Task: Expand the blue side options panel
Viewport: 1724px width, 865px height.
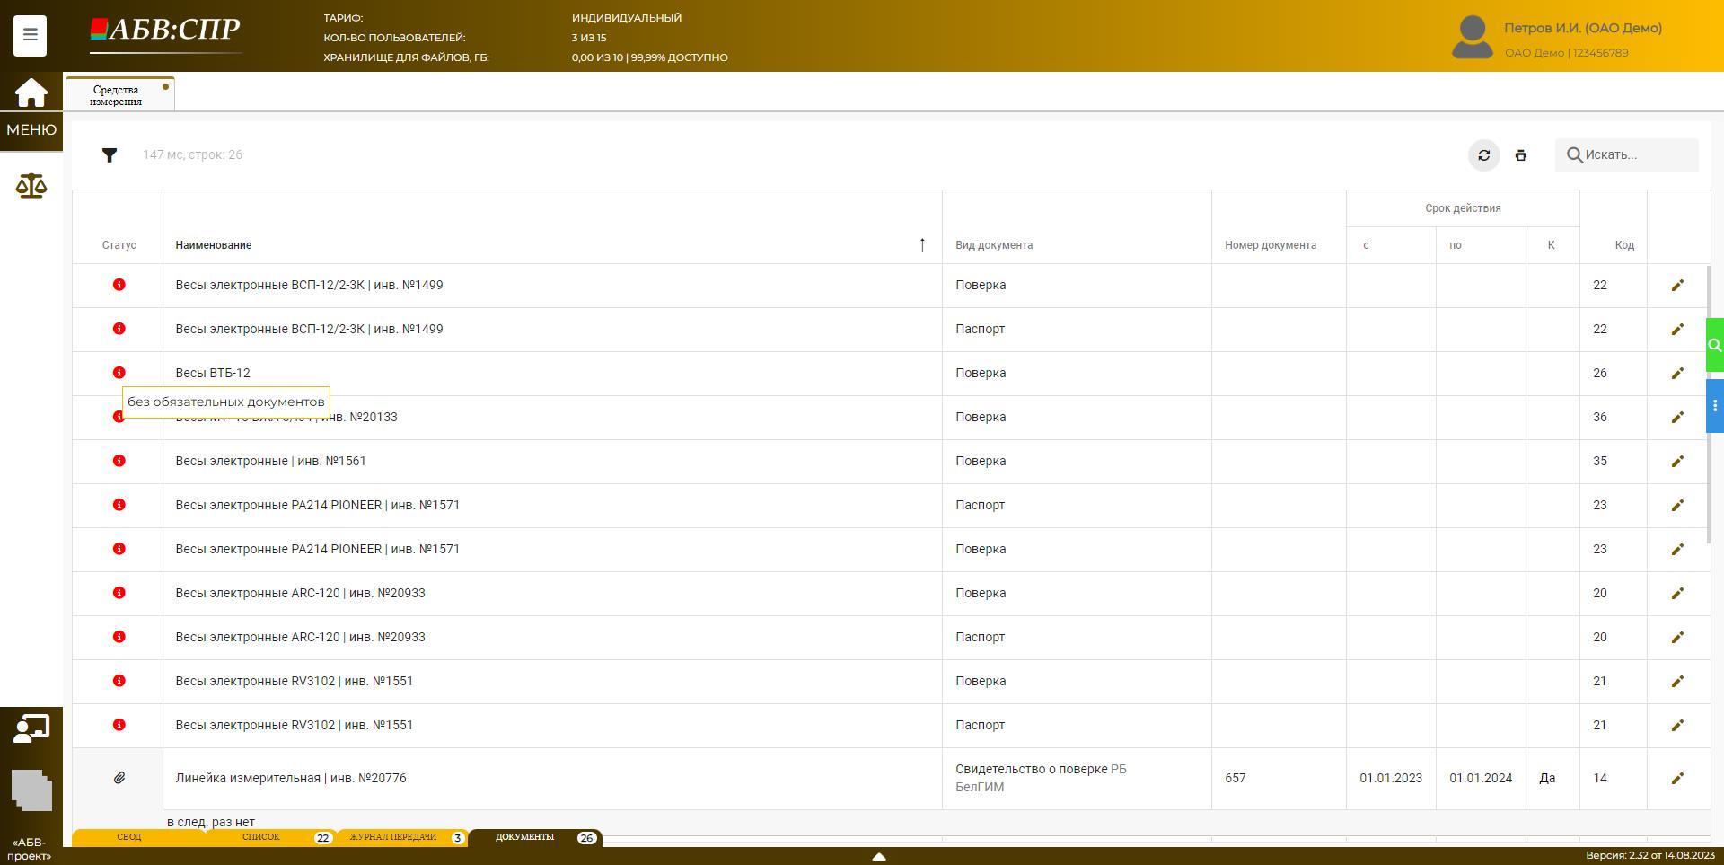Action: pos(1714,406)
